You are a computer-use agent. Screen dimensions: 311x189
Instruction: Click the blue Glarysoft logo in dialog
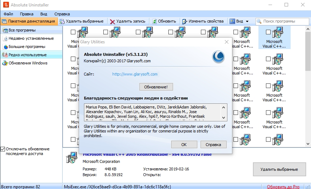[218, 57]
